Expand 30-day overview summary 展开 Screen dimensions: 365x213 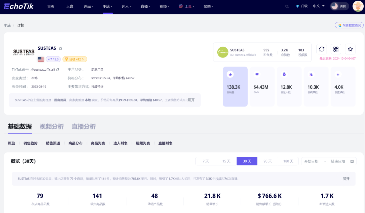click(346, 179)
